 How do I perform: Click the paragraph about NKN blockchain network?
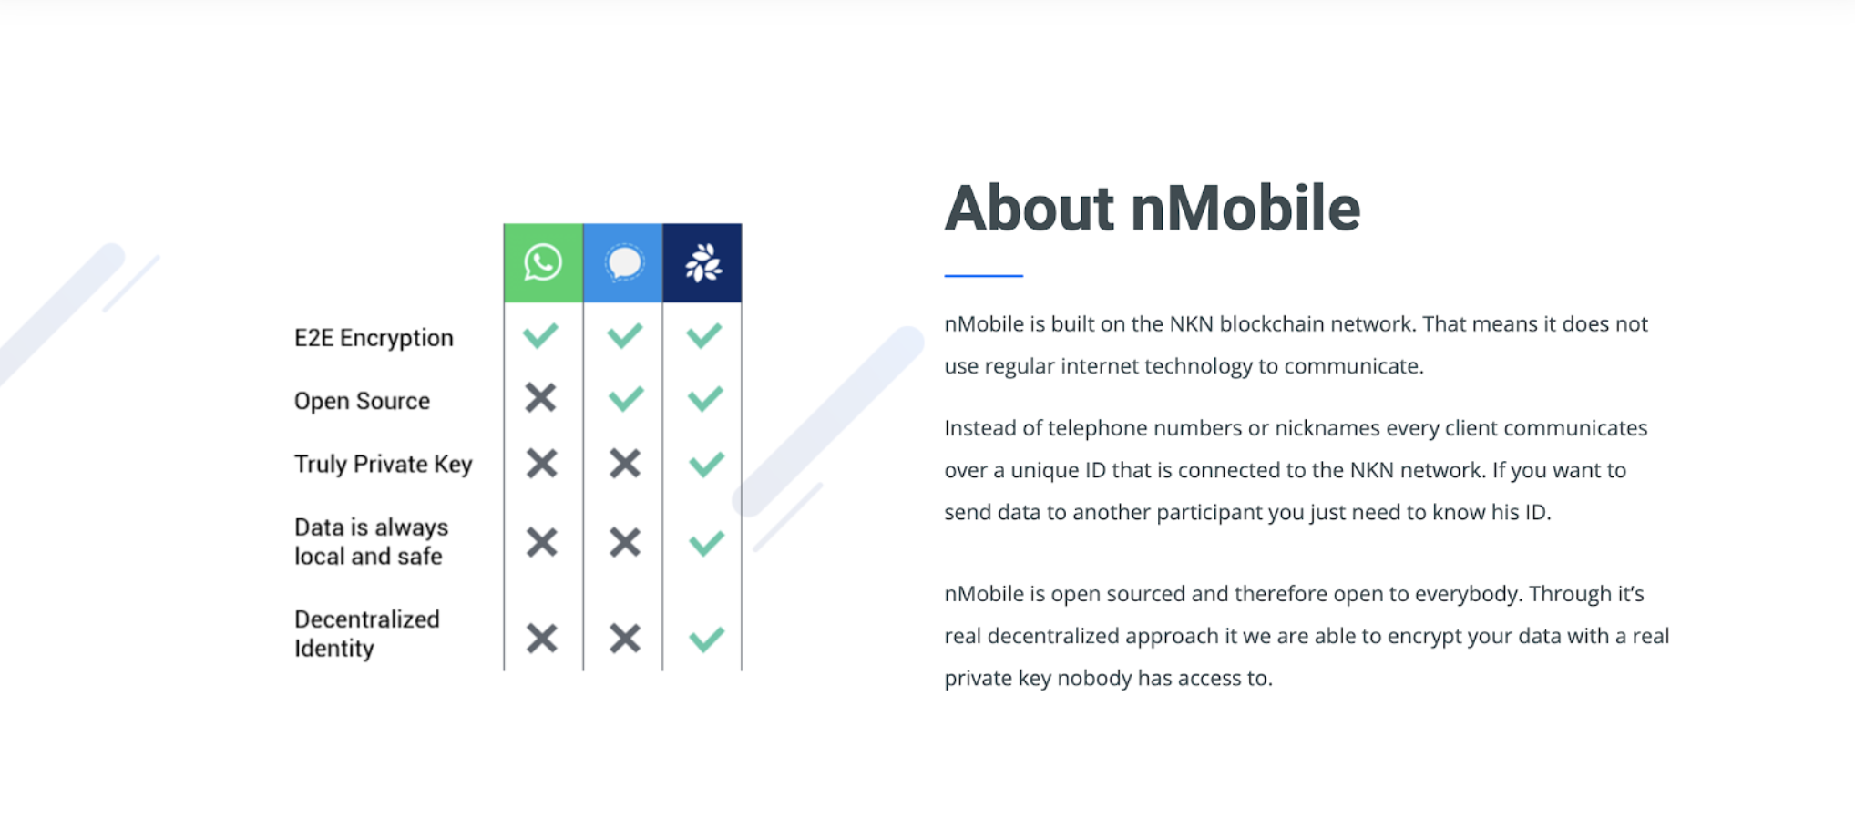[1296, 345]
